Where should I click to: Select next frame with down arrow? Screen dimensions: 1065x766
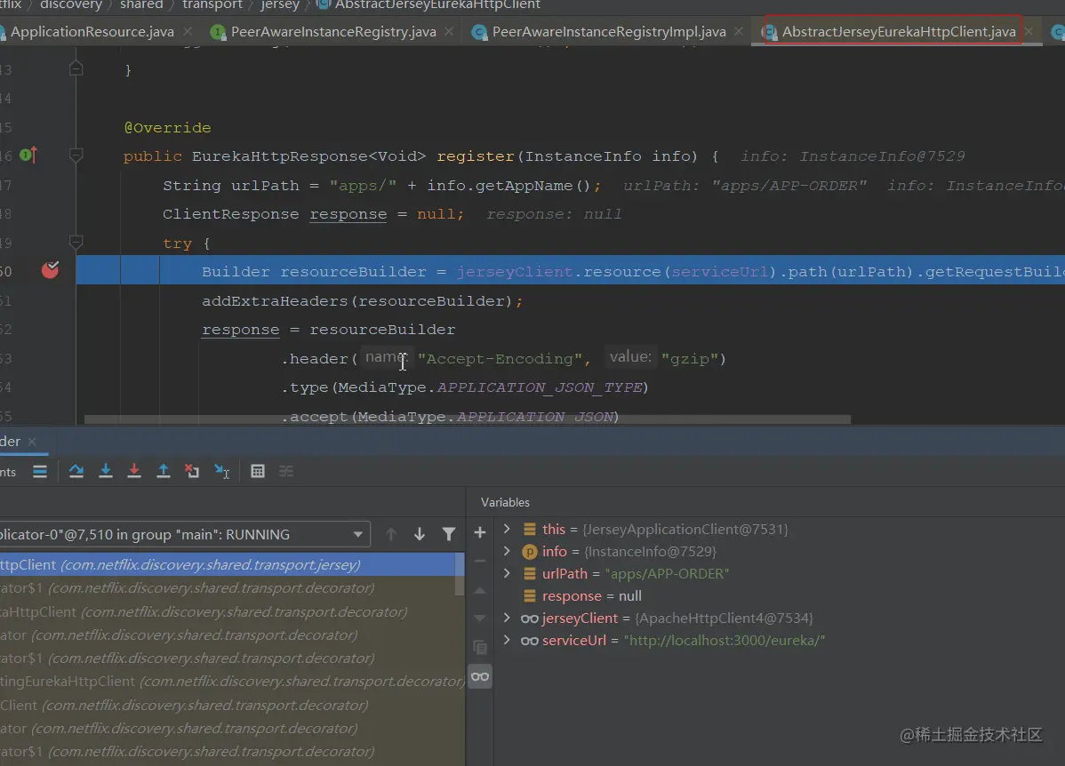tap(420, 534)
